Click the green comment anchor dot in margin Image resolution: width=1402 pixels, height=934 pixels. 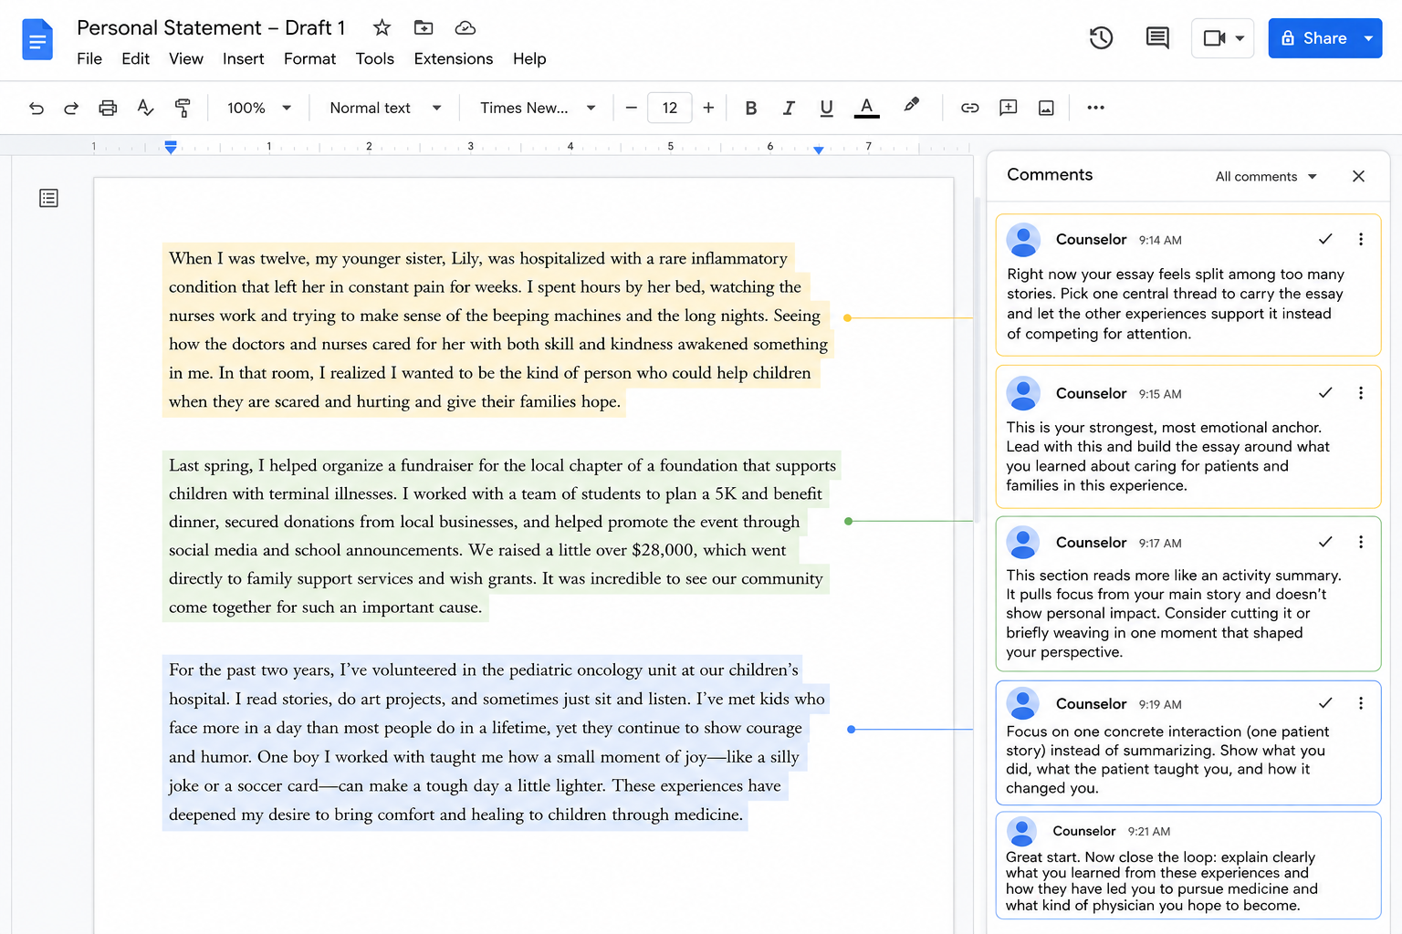pyautogui.click(x=848, y=521)
